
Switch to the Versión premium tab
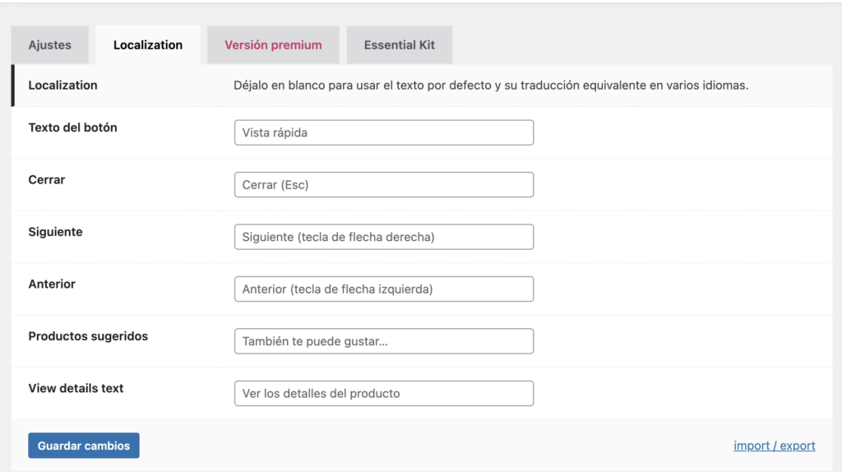pyautogui.click(x=273, y=45)
